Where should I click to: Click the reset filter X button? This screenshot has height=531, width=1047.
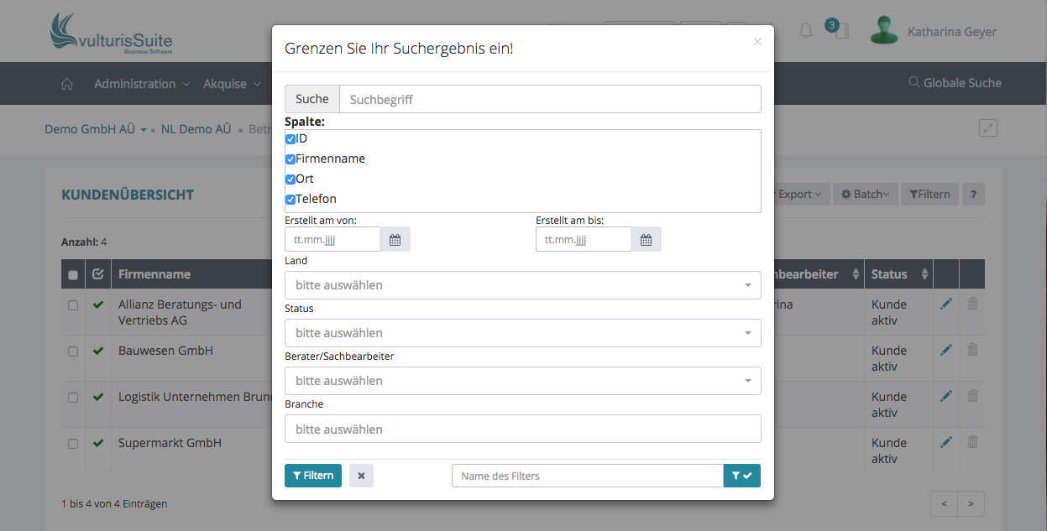click(x=361, y=476)
